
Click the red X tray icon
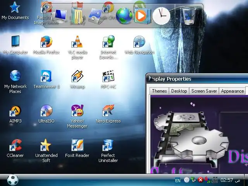pyautogui.click(x=201, y=180)
